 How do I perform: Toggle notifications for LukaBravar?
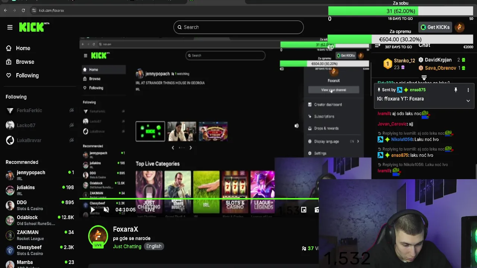coord(71,140)
